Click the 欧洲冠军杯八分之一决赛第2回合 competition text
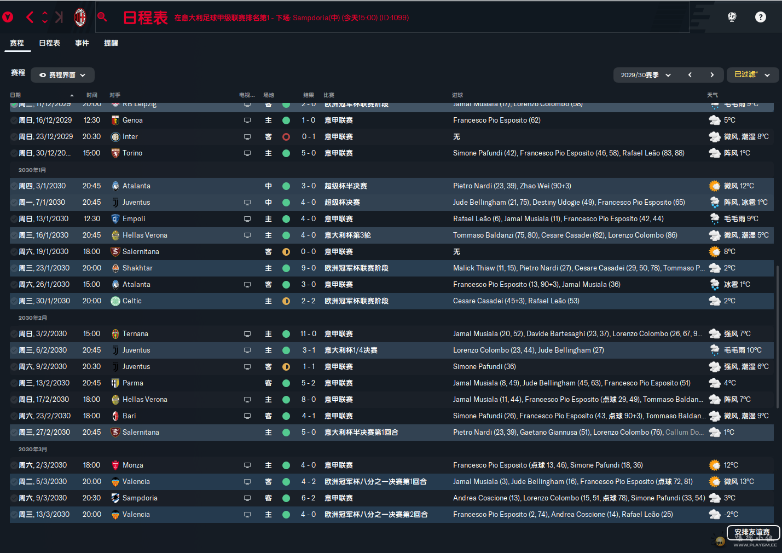Image resolution: width=782 pixels, height=553 pixels. (x=376, y=515)
